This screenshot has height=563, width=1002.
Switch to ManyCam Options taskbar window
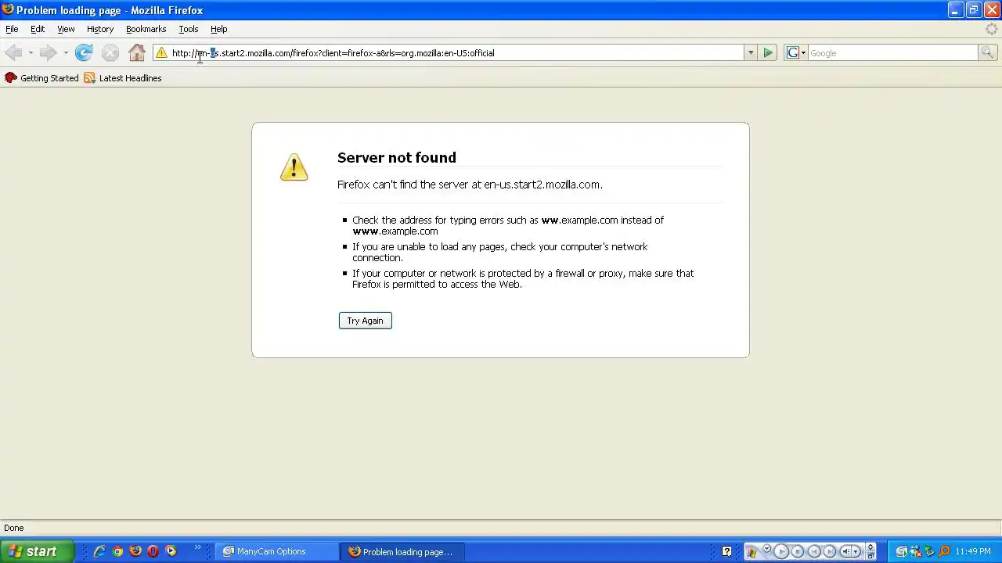coord(276,551)
